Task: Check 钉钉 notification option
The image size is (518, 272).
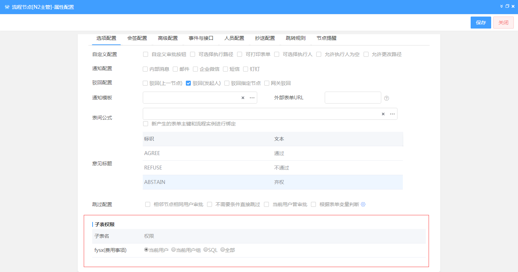Action: tap(246, 69)
